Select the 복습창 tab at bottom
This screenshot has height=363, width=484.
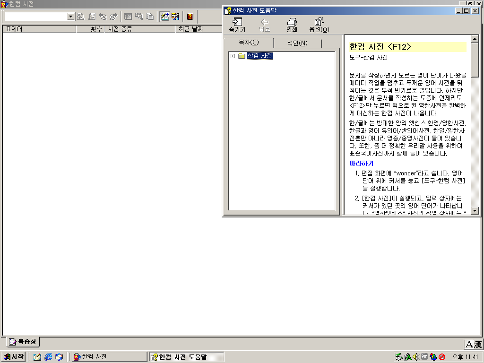point(23,342)
